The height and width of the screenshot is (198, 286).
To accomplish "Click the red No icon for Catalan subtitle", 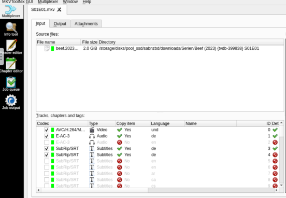I will [x=120, y=179].
